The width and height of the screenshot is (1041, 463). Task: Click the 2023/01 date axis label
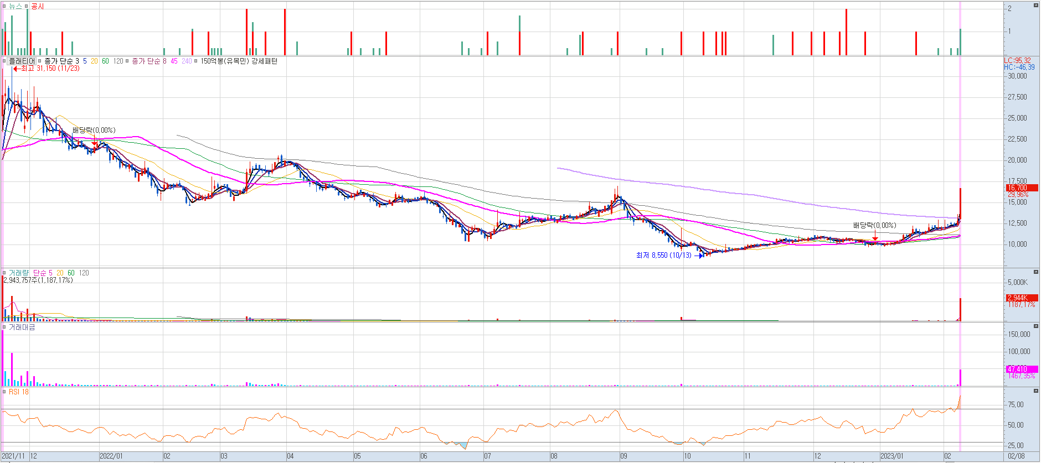pyautogui.click(x=892, y=457)
